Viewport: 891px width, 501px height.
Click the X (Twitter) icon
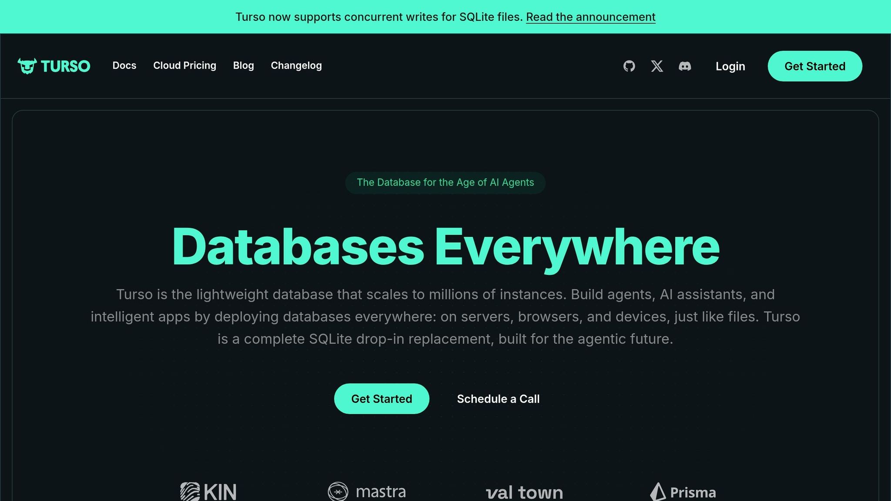coord(657,66)
